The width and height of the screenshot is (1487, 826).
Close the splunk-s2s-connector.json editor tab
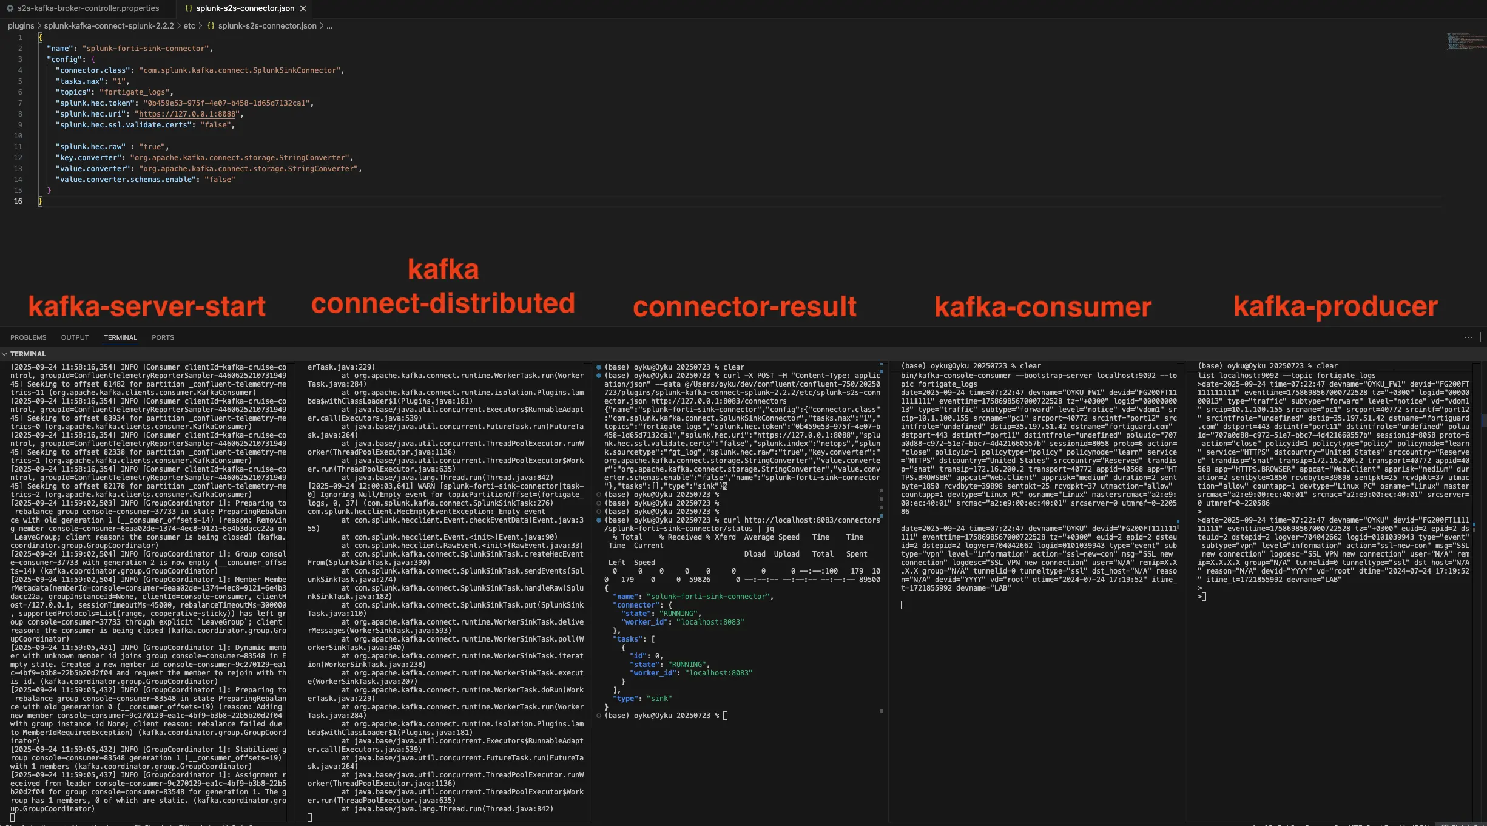tap(303, 8)
